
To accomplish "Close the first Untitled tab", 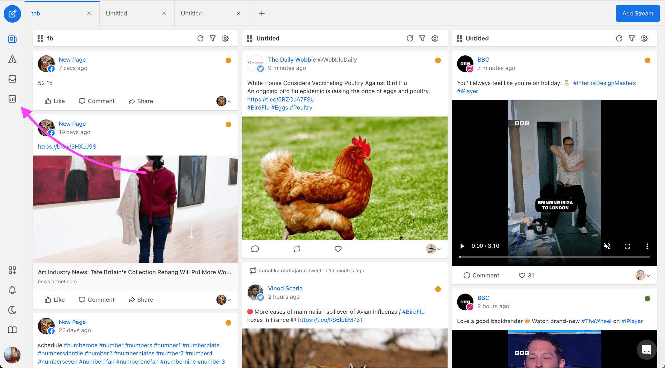I will coord(164,13).
